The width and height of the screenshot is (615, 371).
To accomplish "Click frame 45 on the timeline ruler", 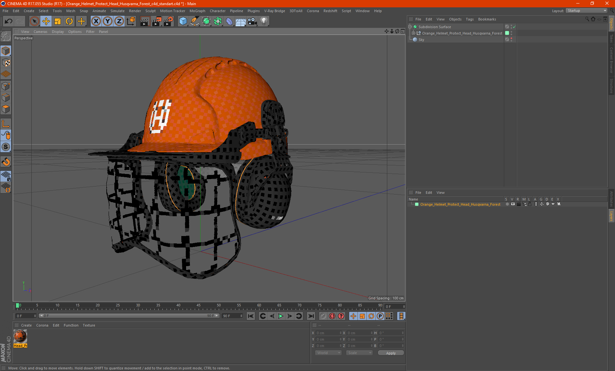I will pos(199,305).
